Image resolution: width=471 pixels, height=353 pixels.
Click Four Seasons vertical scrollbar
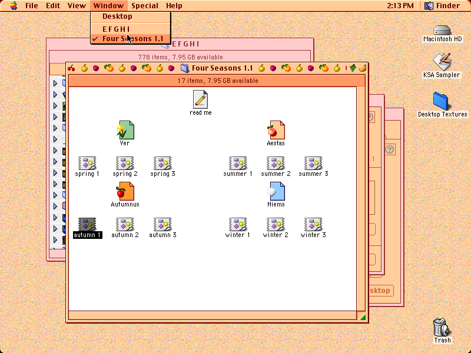point(361,199)
